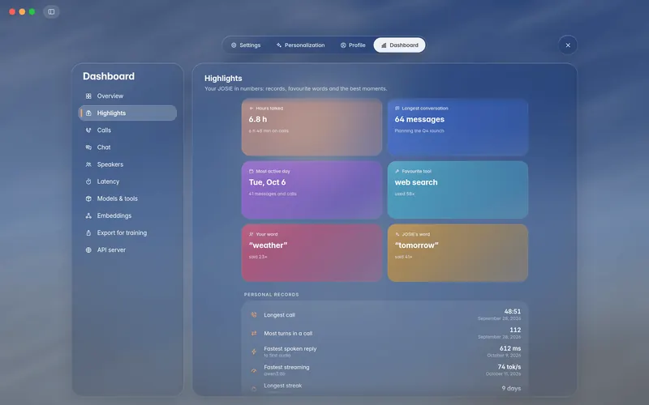The width and height of the screenshot is (649, 405).
Task: Click the Chat bubbles icon in sidebar
Action: tap(88, 147)
